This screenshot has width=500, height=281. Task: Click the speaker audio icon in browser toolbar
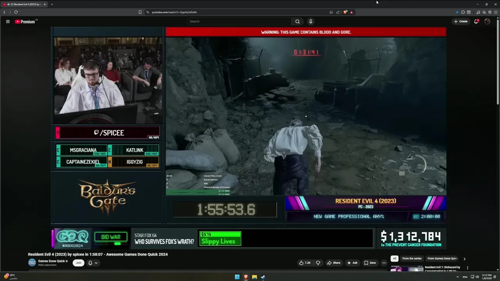[457, 12]
